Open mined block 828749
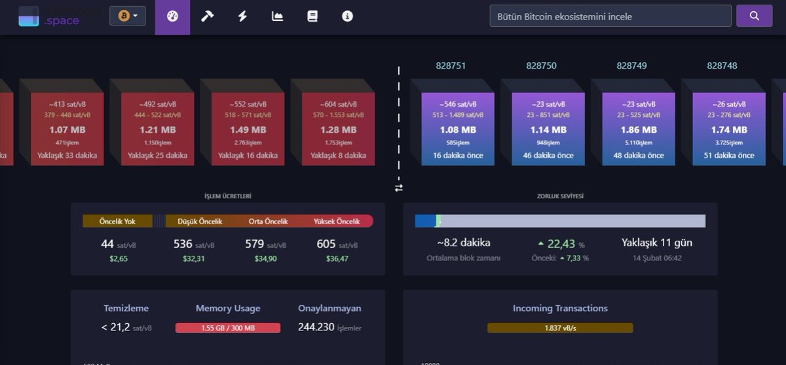Image resolution: width=786 pixels, height=365 pixels. click(639, 129)
